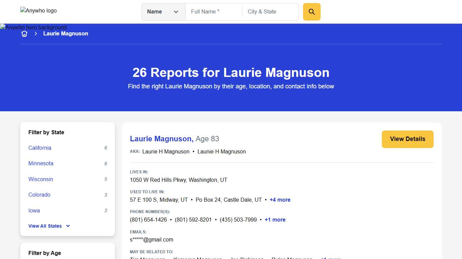This screenshot has width=462, height=259.
Task: Click the breadcrumb separator arrow
Action: tap(36, 34)
